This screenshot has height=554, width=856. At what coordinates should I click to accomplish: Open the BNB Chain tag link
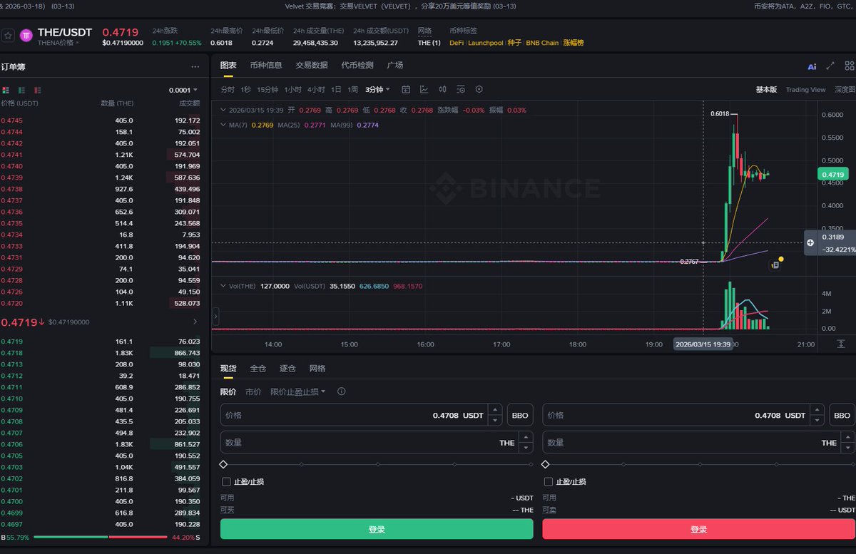(542, 43)
